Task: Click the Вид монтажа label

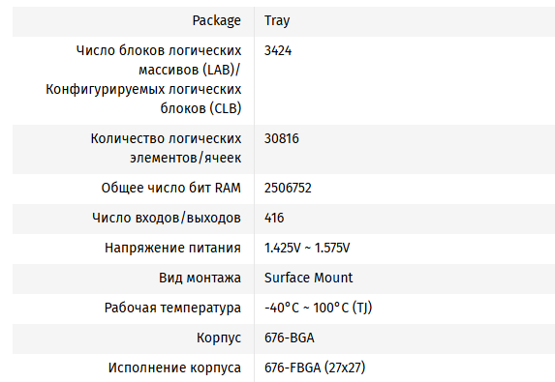Action: tap(200, 278)
